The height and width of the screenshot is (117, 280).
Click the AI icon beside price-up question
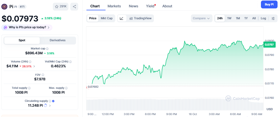pyautogui.click(x=5, y=27)
